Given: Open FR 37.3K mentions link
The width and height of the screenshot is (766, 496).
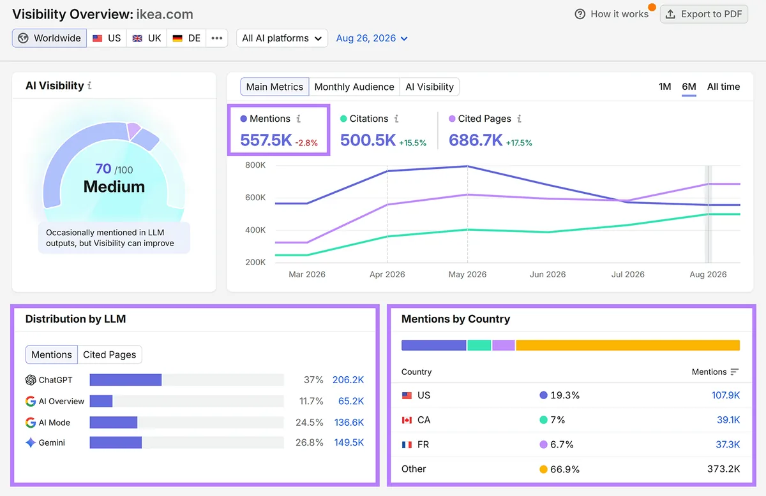Looking at the screenshot, I should tap(728, 444).
